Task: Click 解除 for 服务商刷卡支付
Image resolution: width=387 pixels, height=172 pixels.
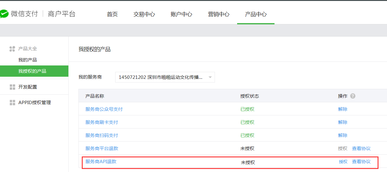Action: tap(343, 122)
